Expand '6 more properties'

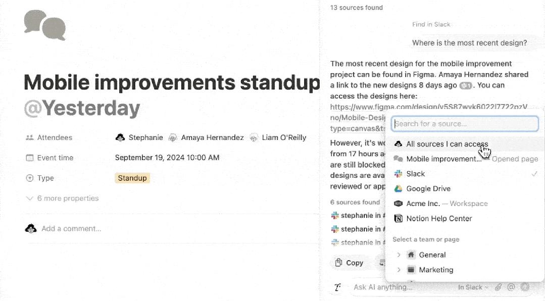point(68,198)
